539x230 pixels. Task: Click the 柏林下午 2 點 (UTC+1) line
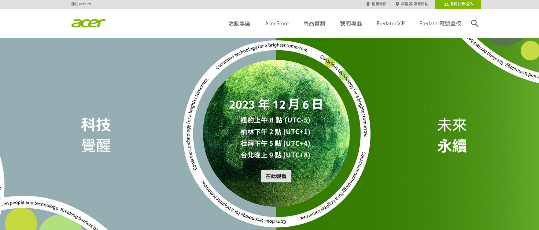coord(275,132)
